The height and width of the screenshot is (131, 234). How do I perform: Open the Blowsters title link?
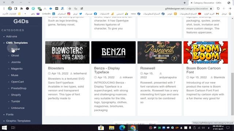point(56,68)
